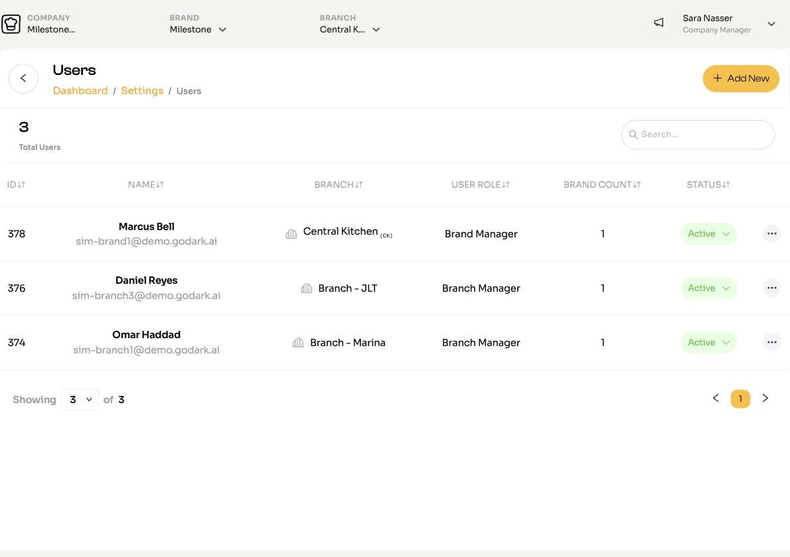790x557 pixels.
Task: Click the Total Users count label
Action: tap(40, 147)
